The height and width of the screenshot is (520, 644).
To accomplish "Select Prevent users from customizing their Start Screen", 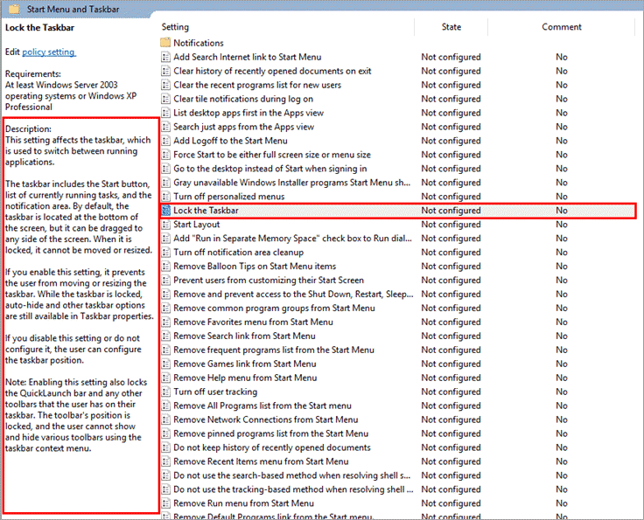I will (268, 281).
